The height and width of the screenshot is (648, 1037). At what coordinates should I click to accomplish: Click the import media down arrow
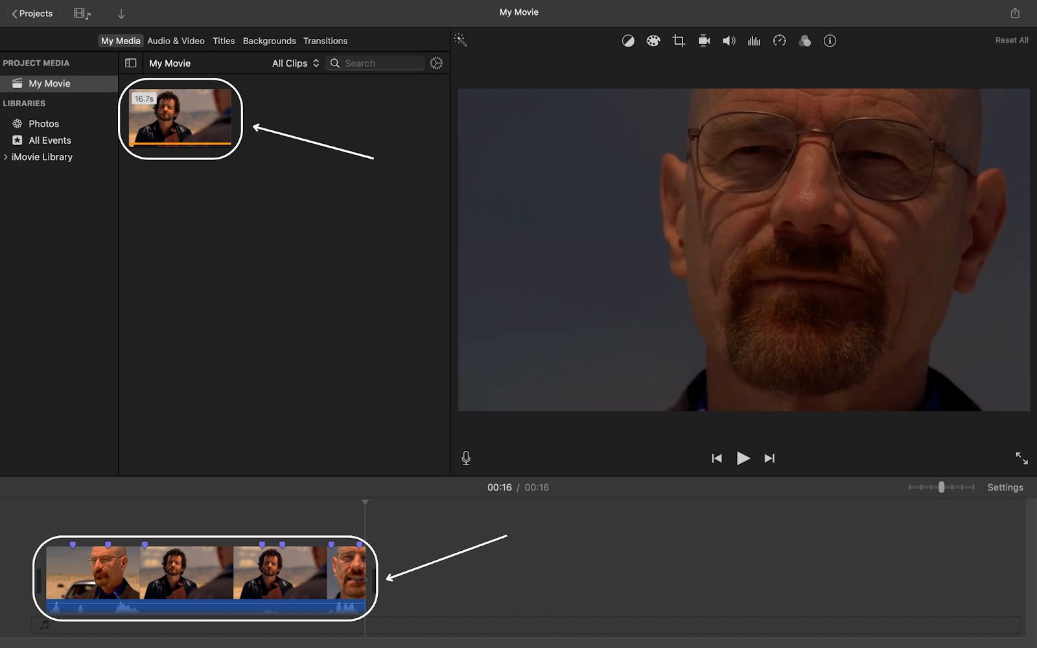[121, 14]
